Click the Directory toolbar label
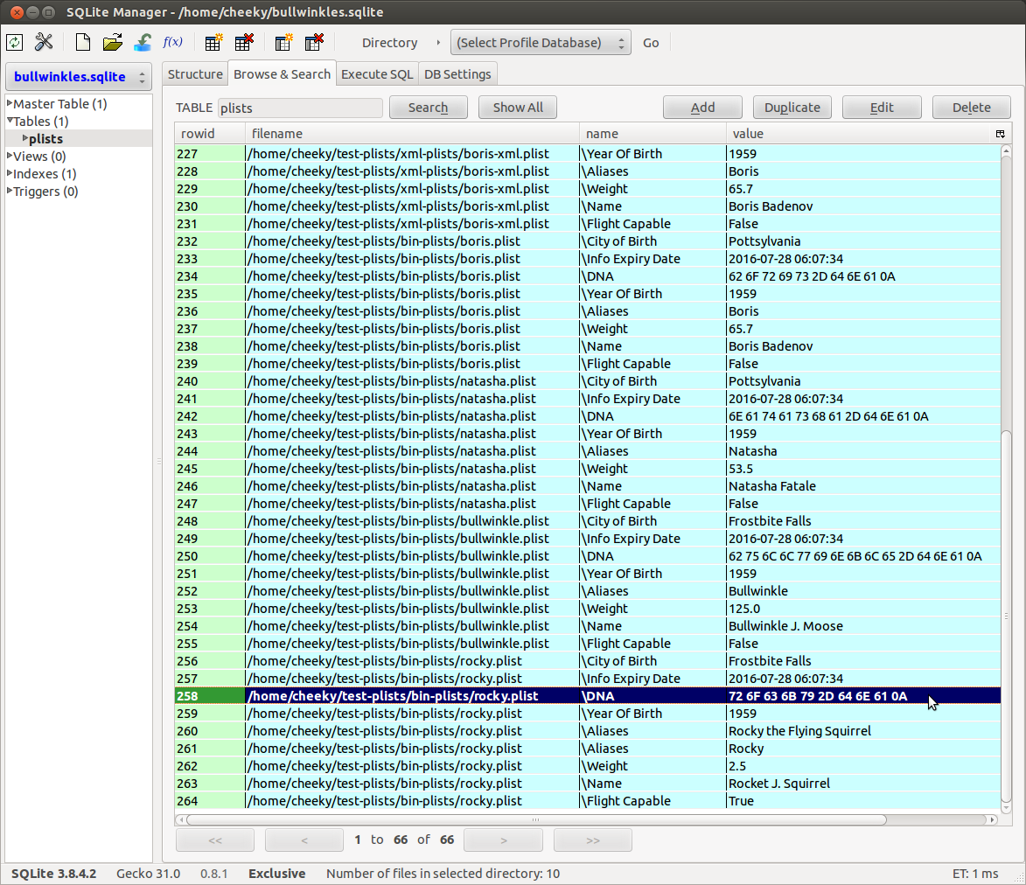Image resolution: width=1026 pixels, height=885 pixels. pyautogui.click(x=390, y=43)
